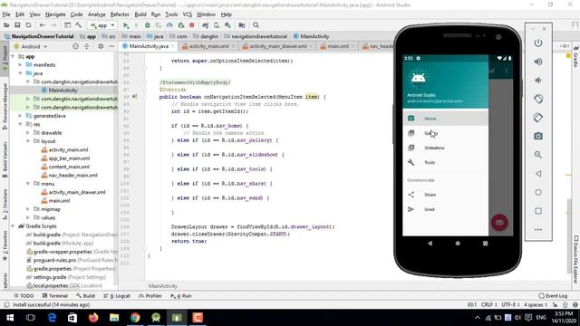Click the CRLF line separator status entry

[x=489, y=305]
